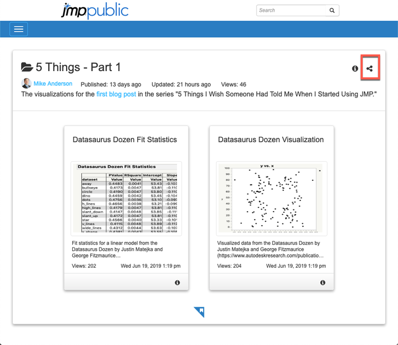Click 'Published: 13 days ago' text
This screenshot has height=345, width=398.
pyautogui.click(x=111, y=85)
